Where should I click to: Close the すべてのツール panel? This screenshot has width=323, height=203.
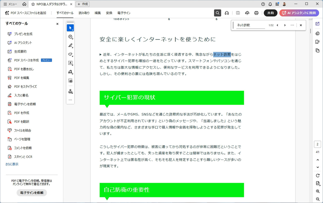click(x=57, y=24)
